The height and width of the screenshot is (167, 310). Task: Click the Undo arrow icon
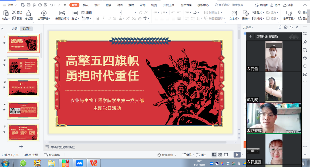(x=51, y=5)
